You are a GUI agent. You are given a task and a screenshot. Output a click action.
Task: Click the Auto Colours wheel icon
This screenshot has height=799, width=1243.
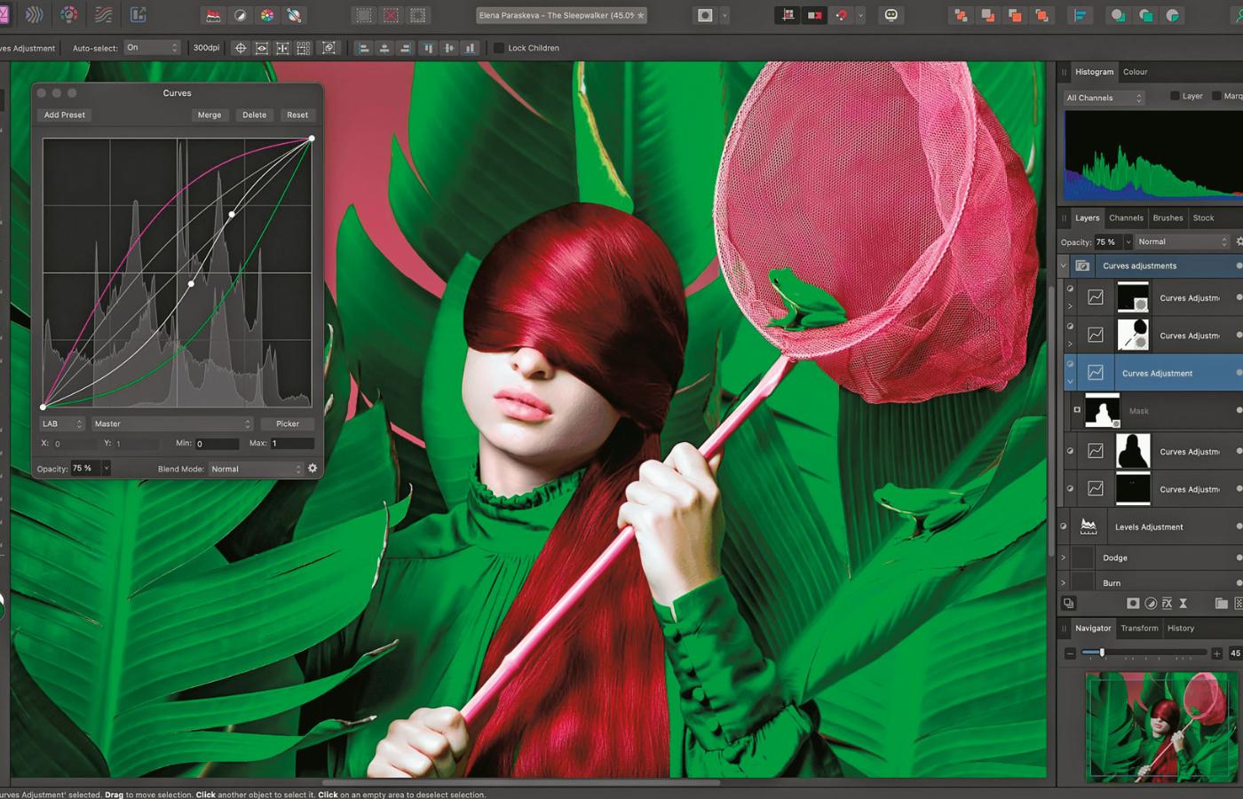[x=266, y=15]
